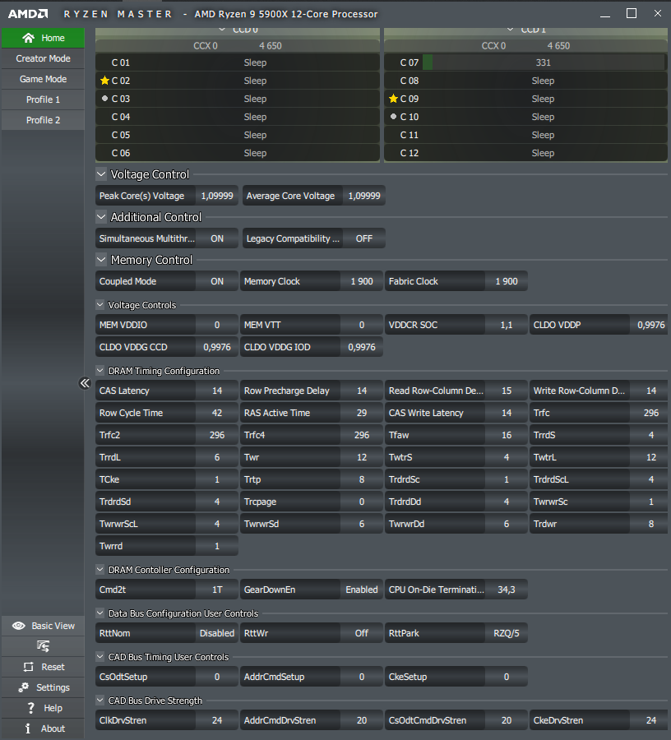Click the Help question mark icon

[x=31, y=708]
